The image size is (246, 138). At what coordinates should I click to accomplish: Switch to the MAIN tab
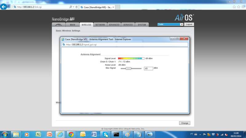click(73, 25)
